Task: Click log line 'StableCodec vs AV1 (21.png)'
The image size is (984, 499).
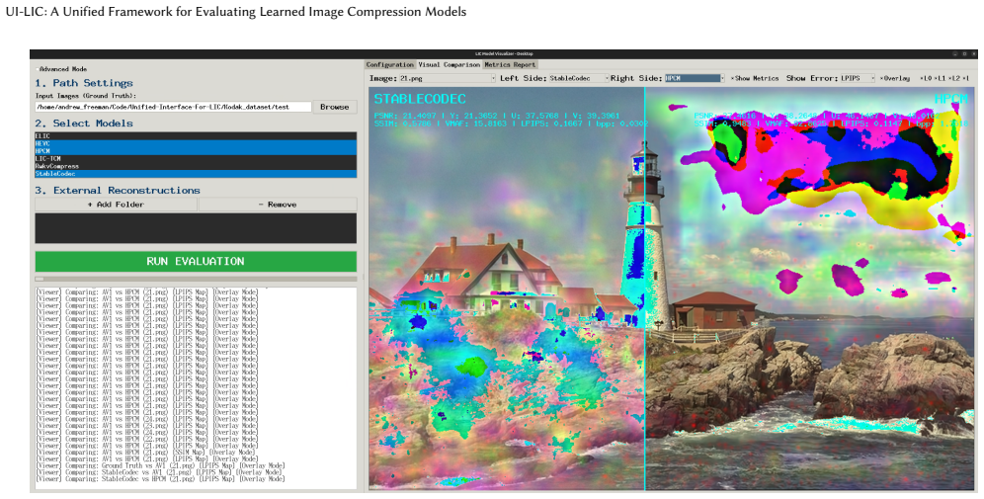Action: point(159,472)
